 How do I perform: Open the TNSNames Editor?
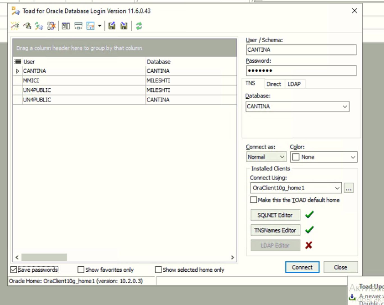coord(275,230)
